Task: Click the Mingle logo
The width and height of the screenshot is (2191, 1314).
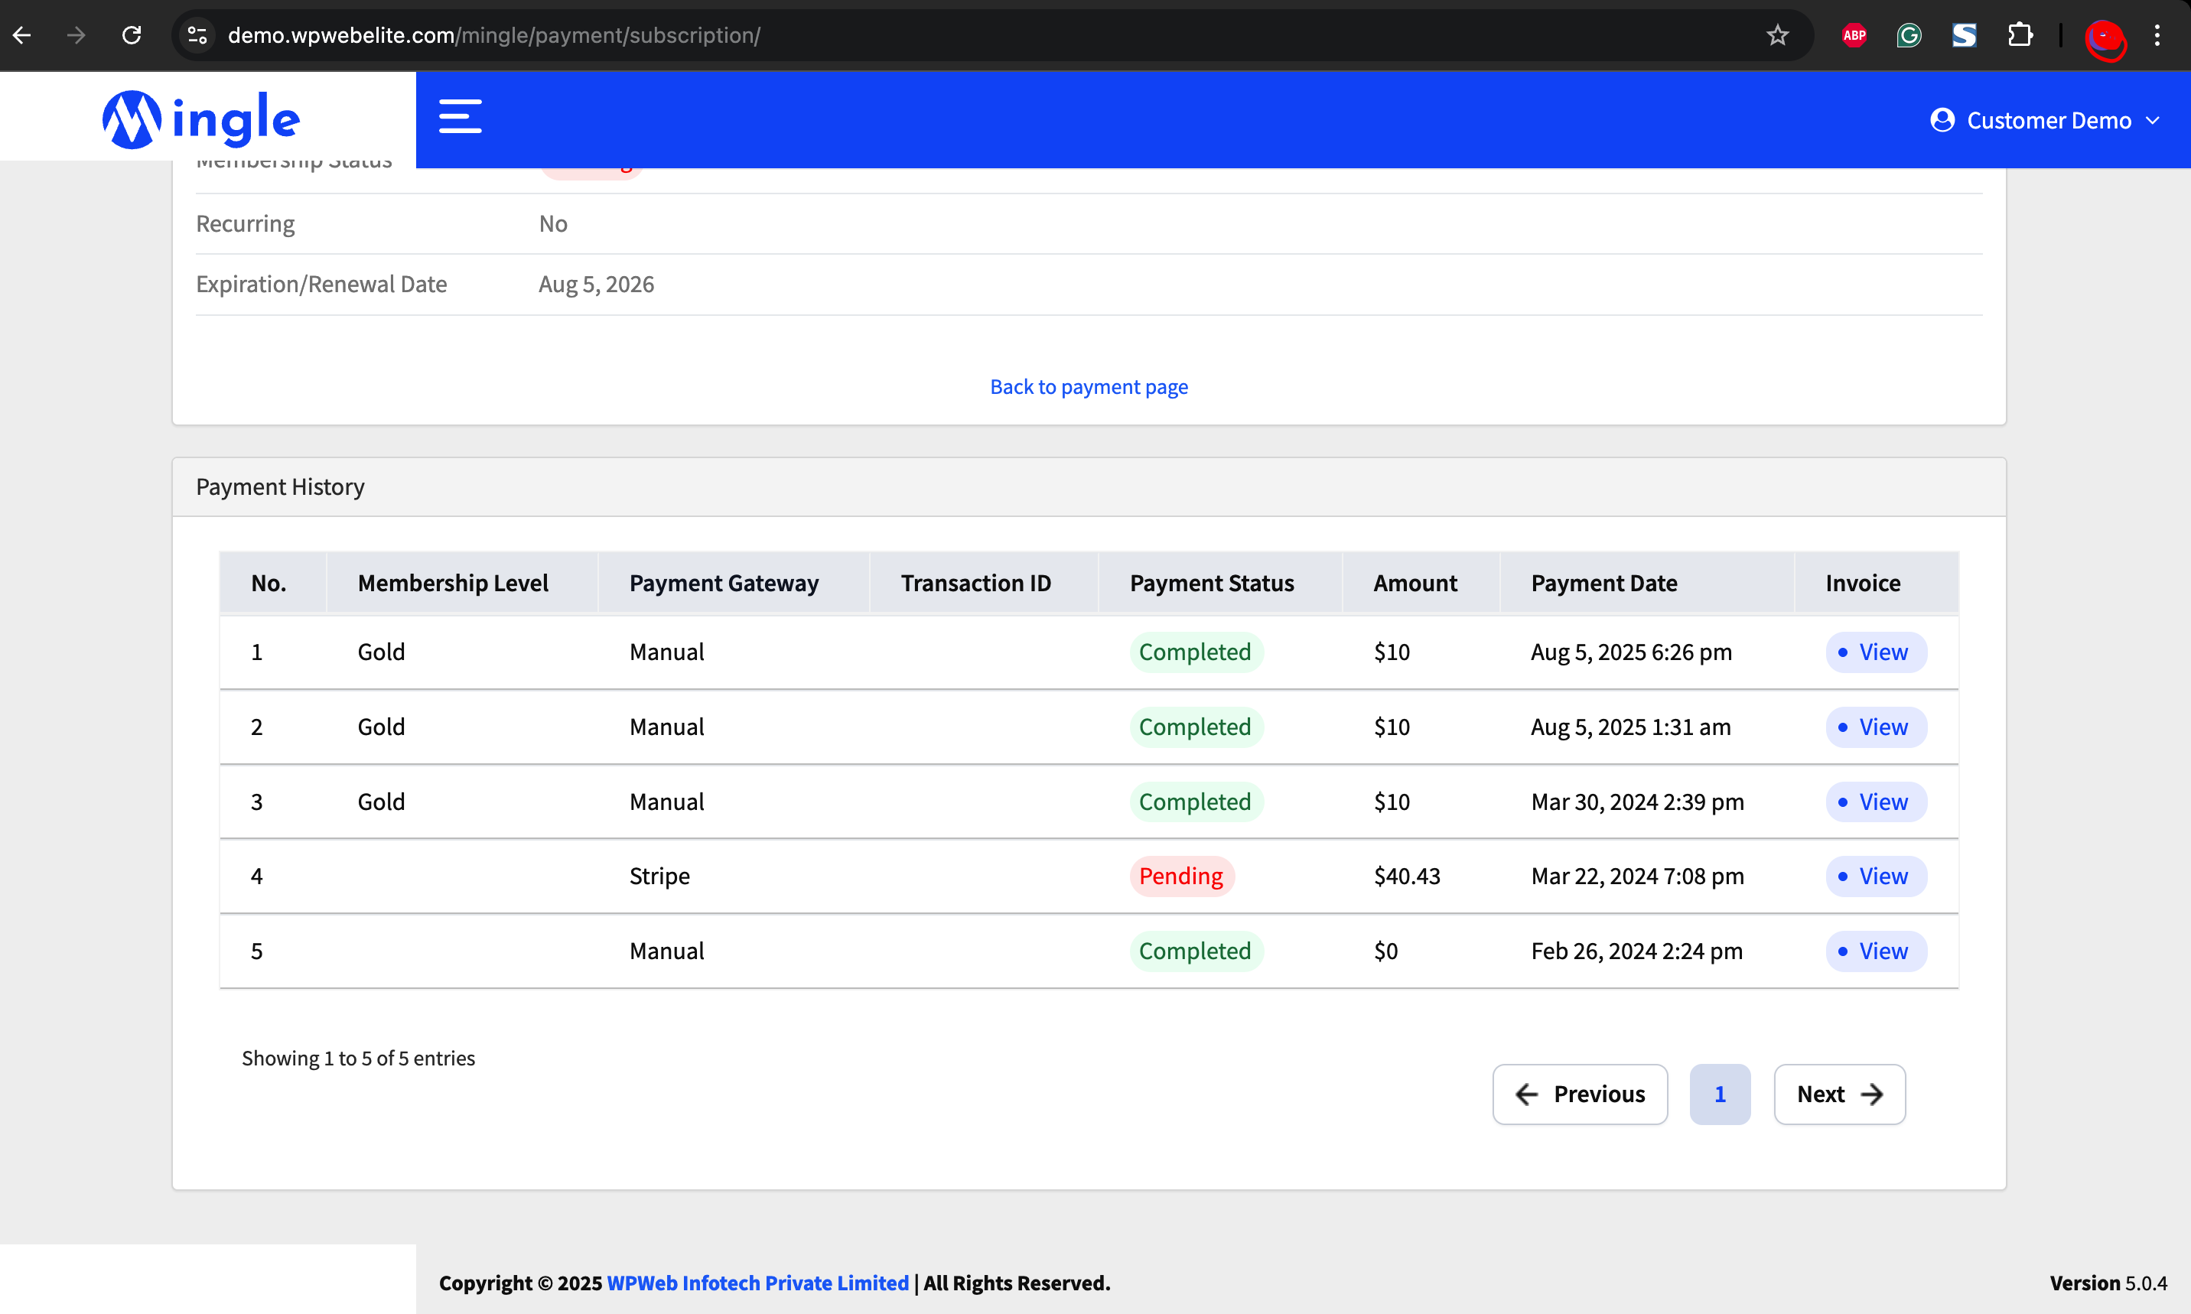Action: pos(201,119)
